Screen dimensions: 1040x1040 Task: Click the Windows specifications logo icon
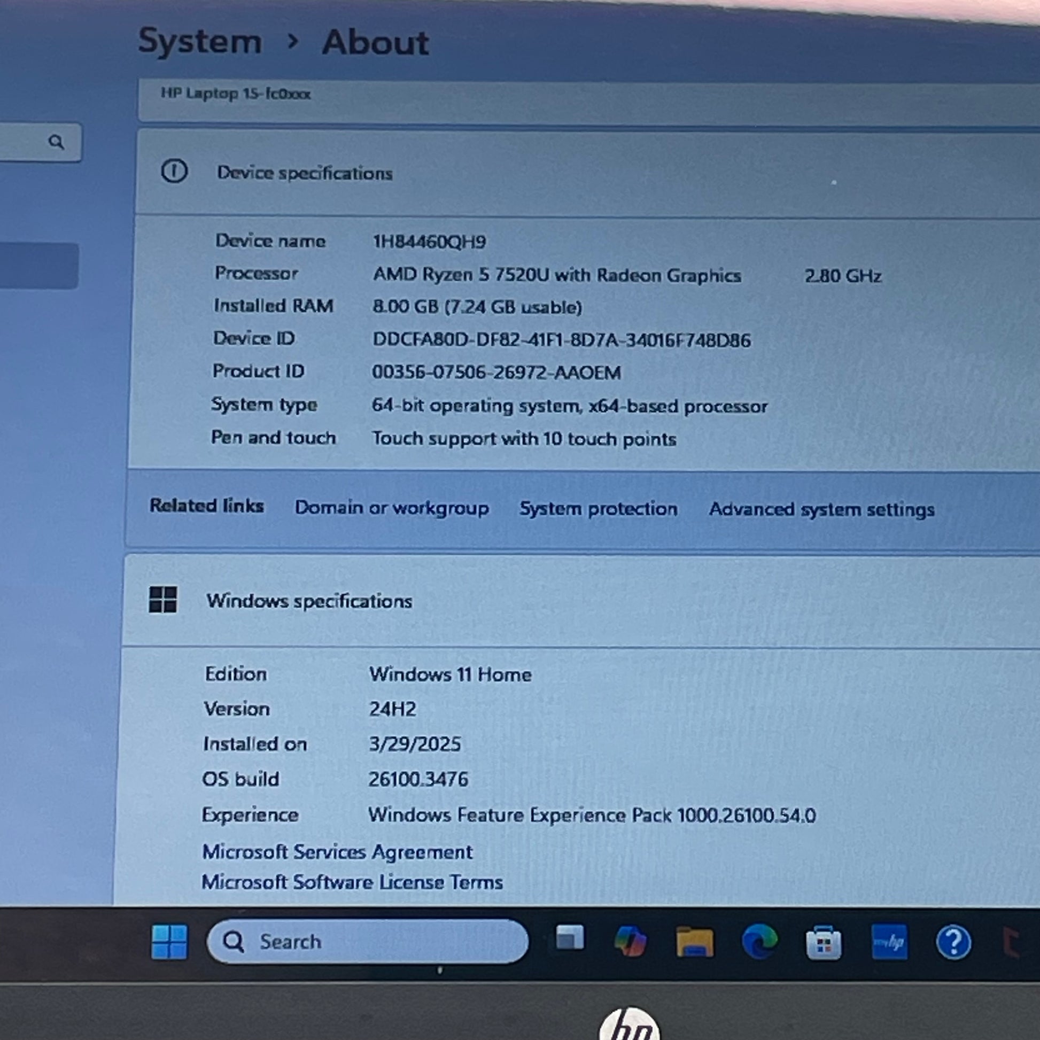point(162,600)
